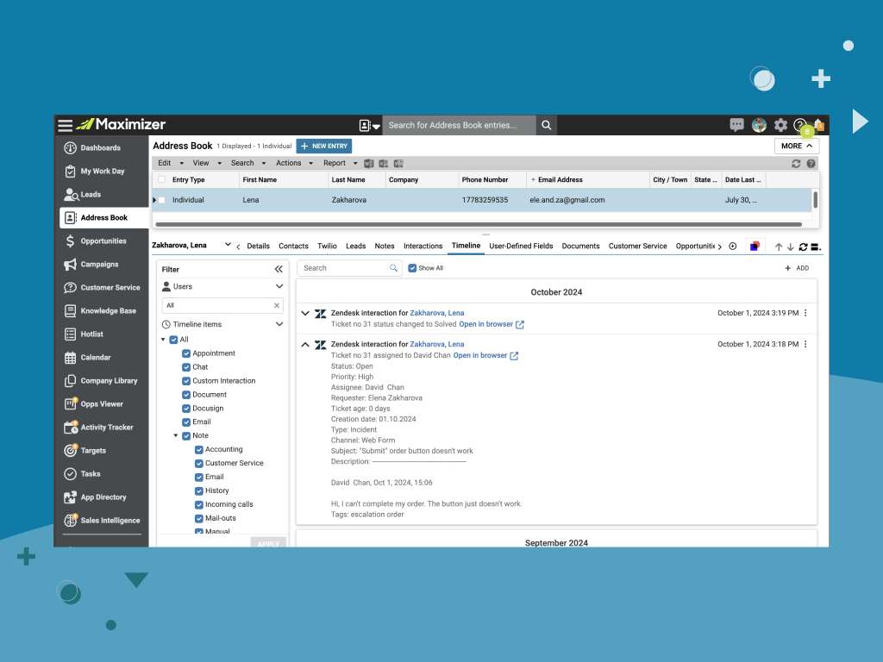Click Open in browser for assigned ticket
This screenshot has width=883, height=662.
[x=485, y=356]
